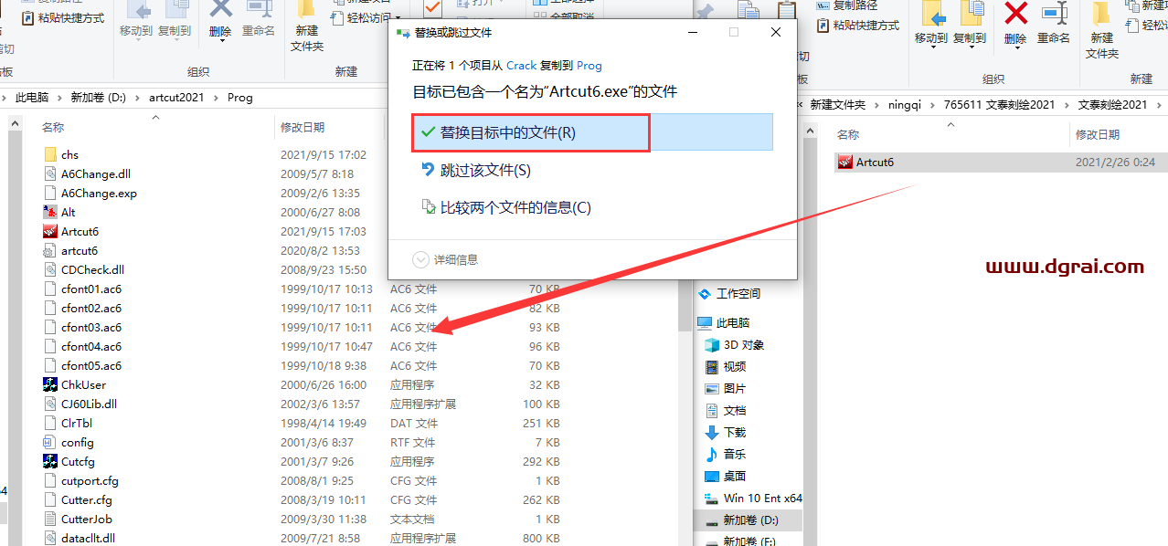Select the Alt application icon
Screen dimensions: 1168x546
(x=51, y=212)
